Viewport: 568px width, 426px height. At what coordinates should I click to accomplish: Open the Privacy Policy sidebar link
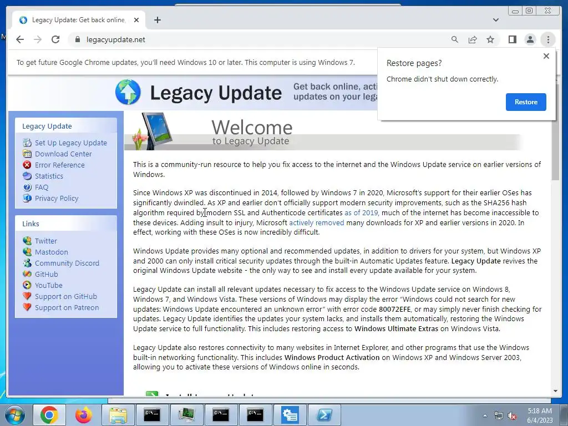[57, 198]
